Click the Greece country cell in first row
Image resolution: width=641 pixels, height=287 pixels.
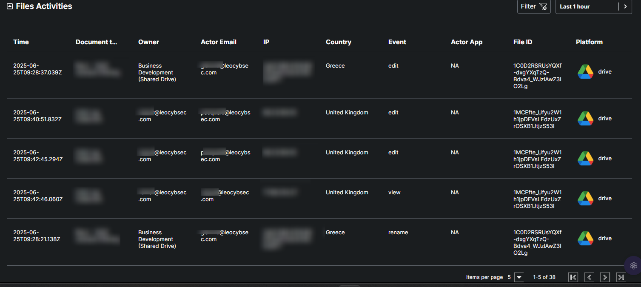pyautogui.click(x=335, y=66)
